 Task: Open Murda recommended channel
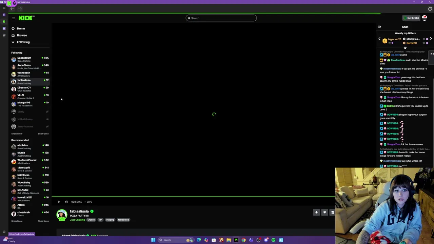30,154
